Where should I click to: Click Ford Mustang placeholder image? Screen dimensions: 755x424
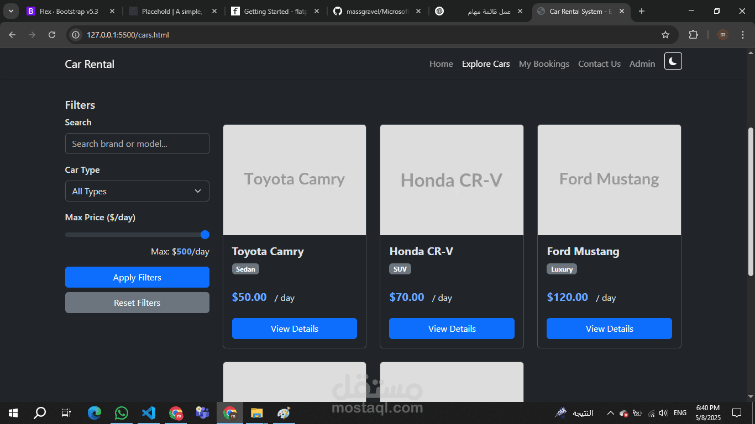tap(609, 180)
